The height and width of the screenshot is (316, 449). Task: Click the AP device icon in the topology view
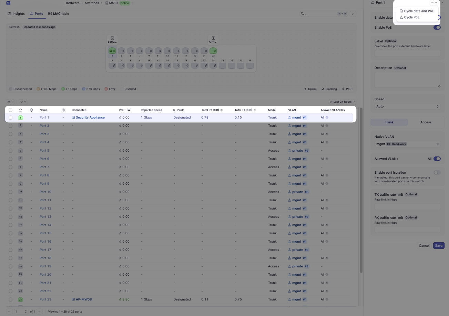(x=213, y=38)
